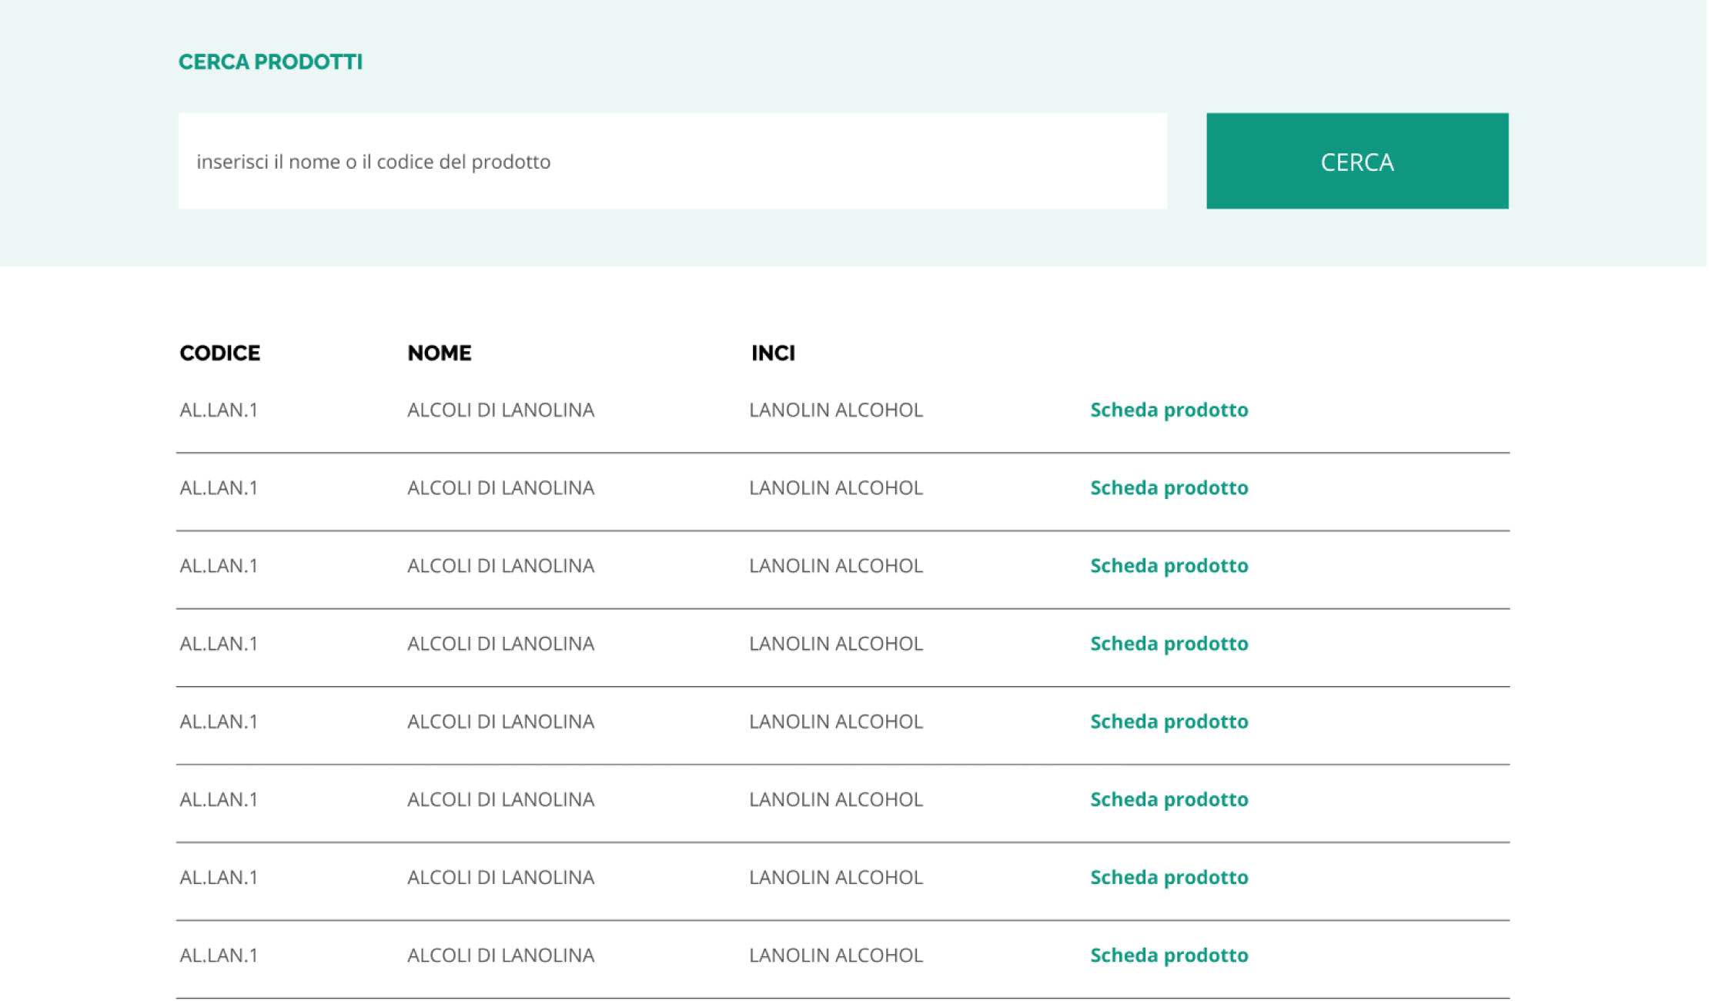Screen dimensions: 1709x1001
Task: Open Scheda prodotto link in seventh row
Action: [1169, 877]
